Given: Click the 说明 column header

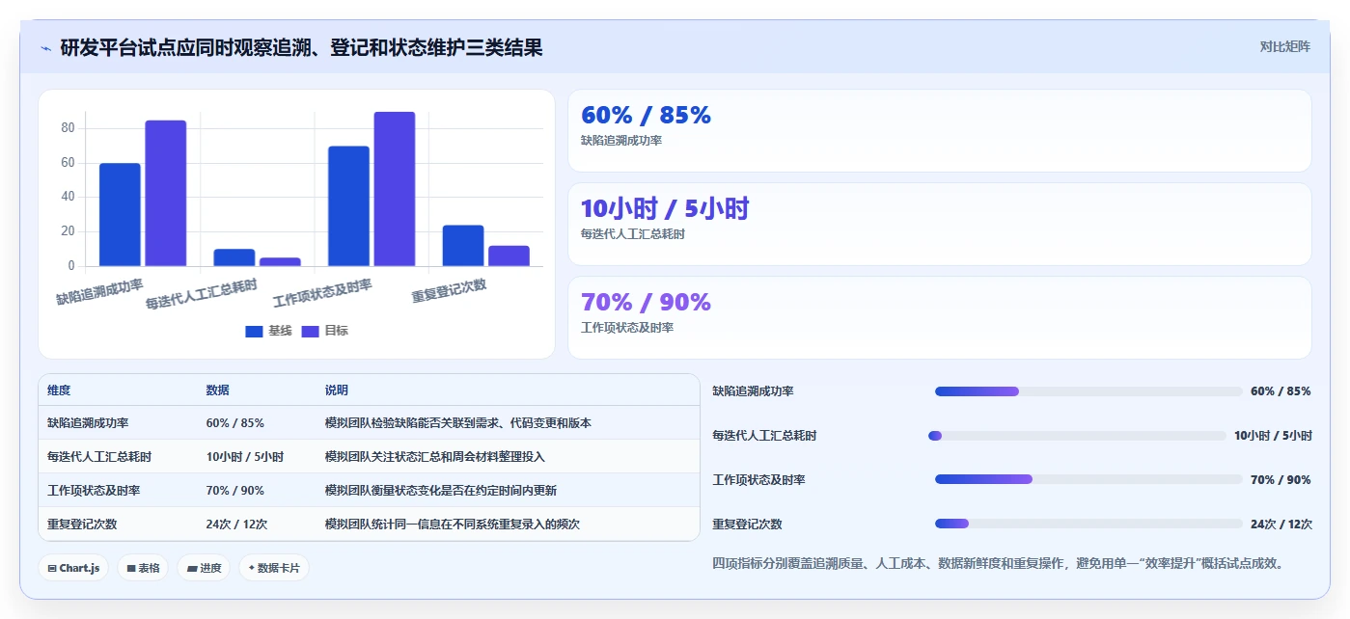Looking at the screenshot, I should pos(337,390).
